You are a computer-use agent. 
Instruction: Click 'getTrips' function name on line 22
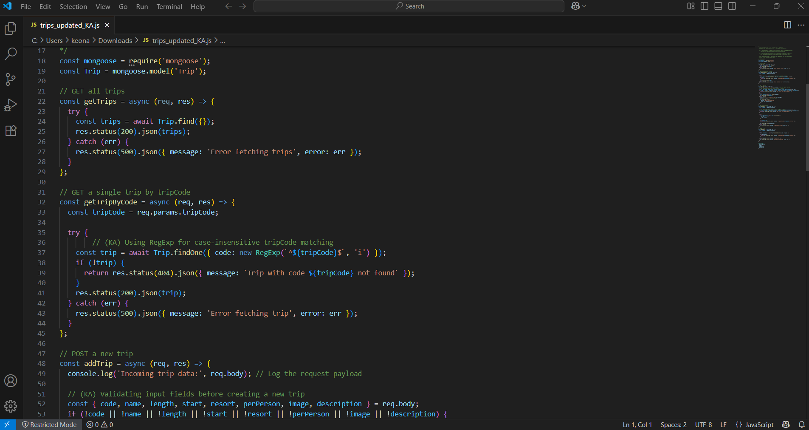tap(100, 101)
